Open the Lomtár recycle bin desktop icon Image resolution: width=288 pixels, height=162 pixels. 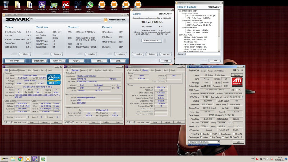6,5
